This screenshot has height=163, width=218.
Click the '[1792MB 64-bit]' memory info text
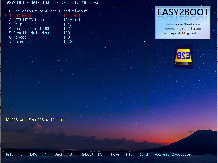coord(88,2)
